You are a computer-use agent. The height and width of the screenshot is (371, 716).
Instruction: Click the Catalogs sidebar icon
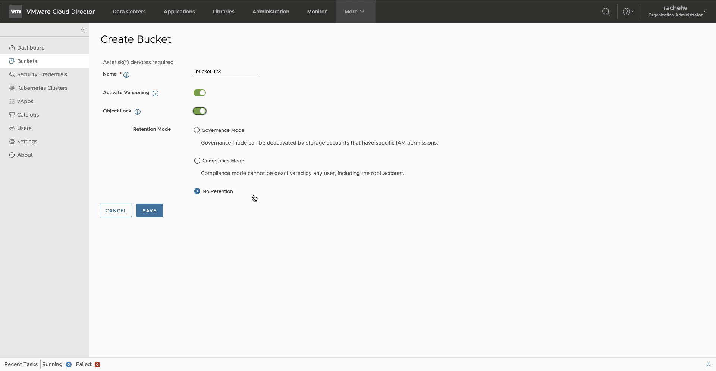[12, 115]
